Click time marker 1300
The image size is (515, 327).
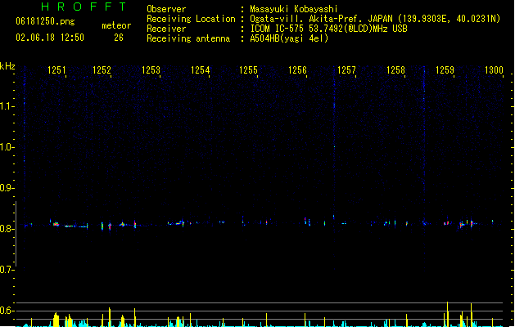[x=494, y=70]
